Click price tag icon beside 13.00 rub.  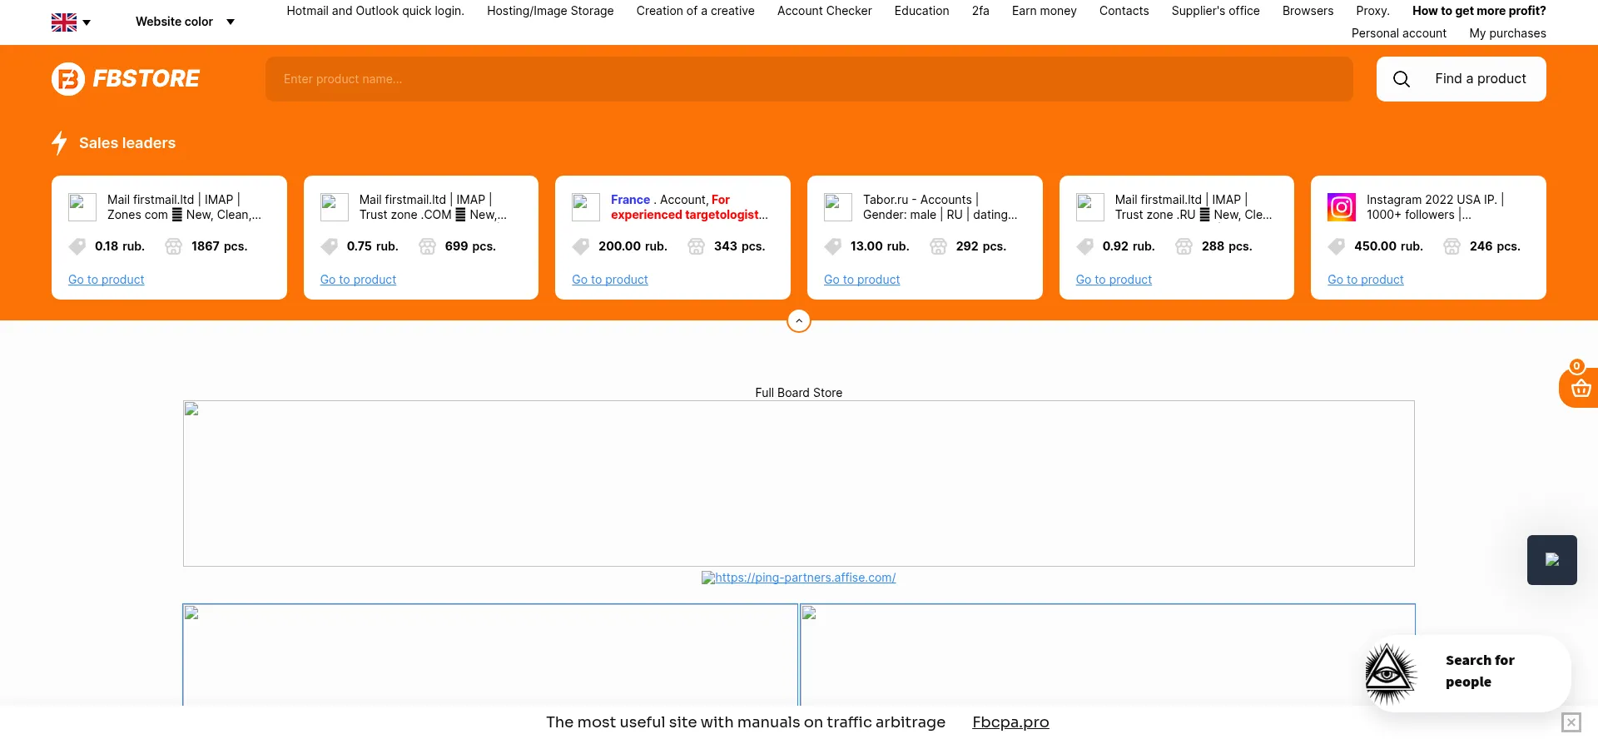click(833, 246)
